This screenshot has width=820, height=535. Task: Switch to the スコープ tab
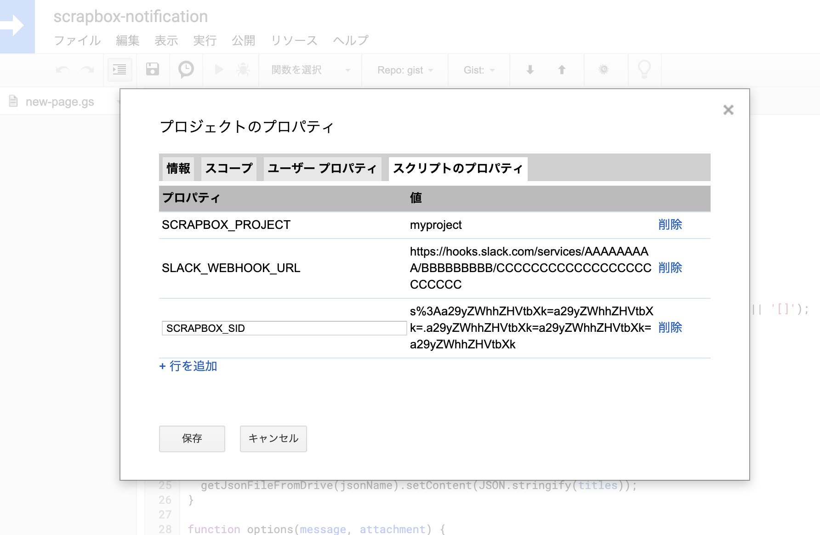point(229,169)
